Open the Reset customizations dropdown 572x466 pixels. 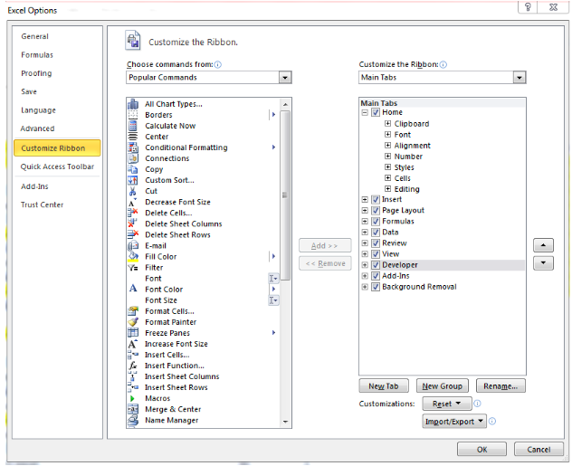pos(447,404)
